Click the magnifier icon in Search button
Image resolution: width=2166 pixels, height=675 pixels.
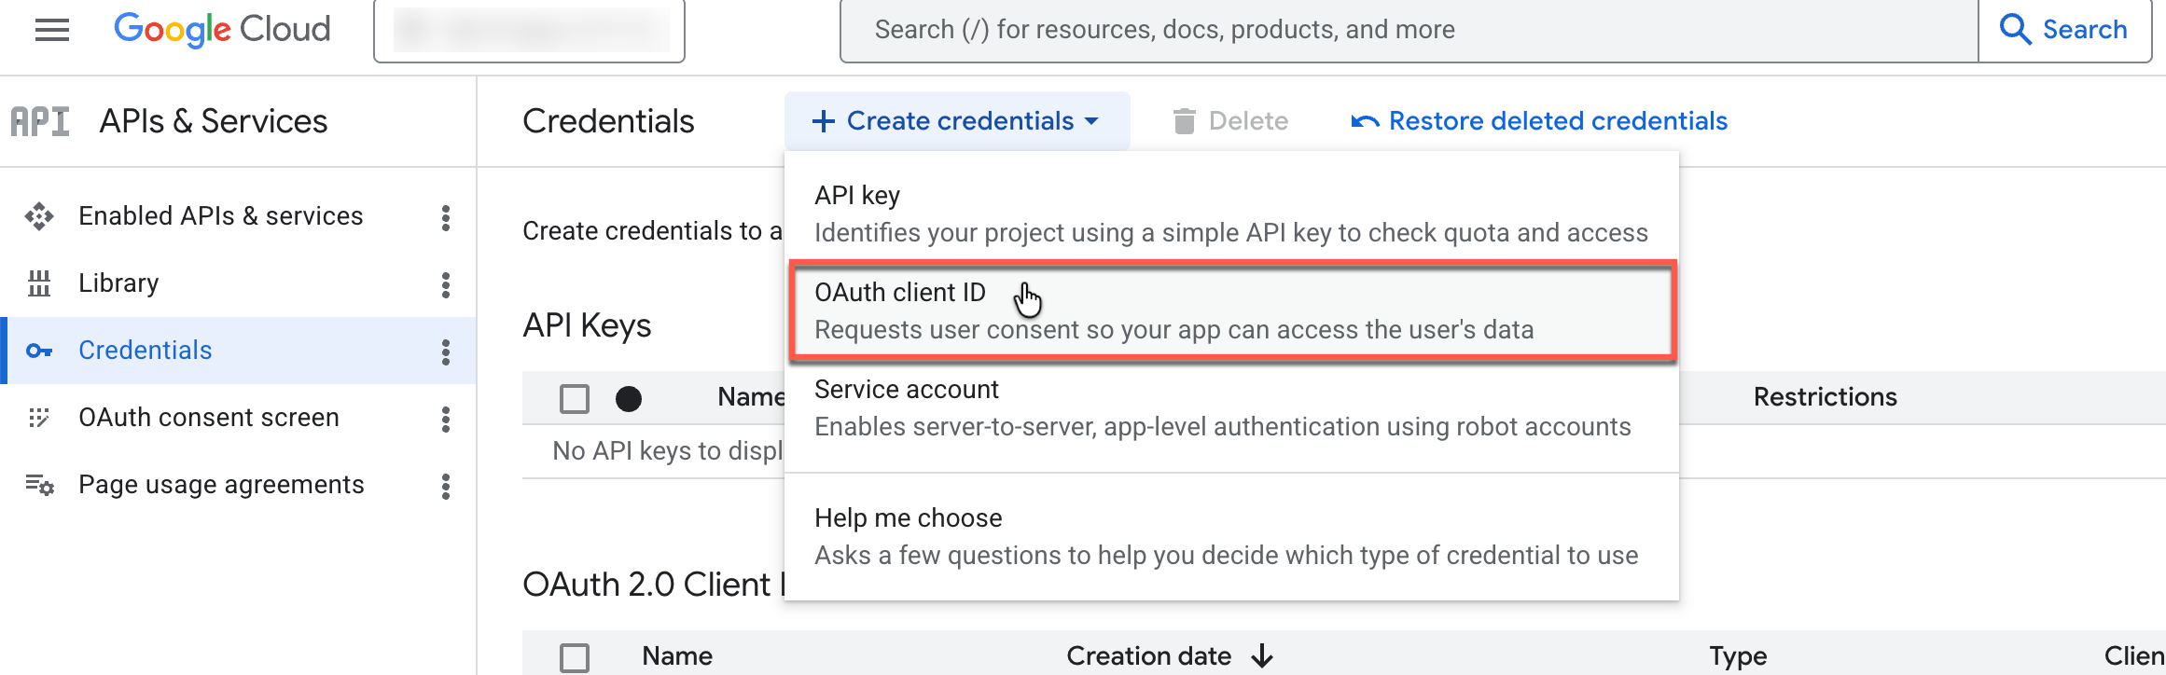[x=2015, y=30]
